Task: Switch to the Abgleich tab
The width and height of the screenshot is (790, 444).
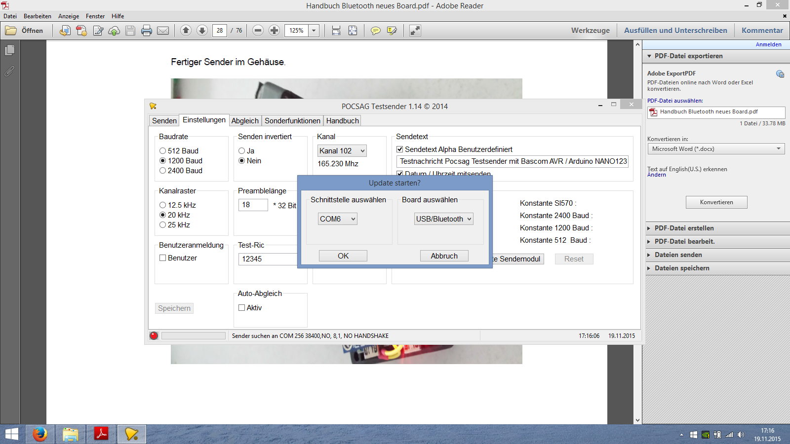Action: [245, 121]
